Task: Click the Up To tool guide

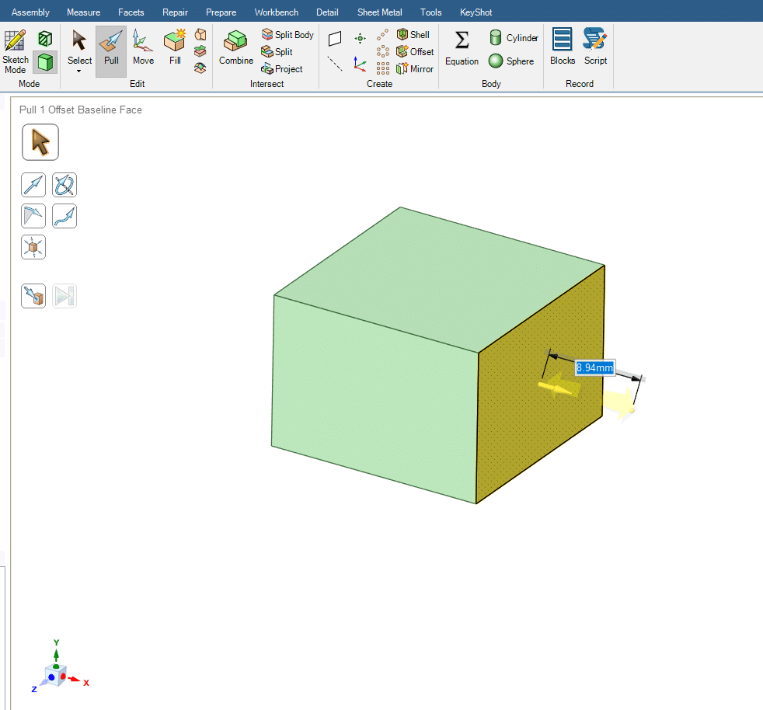Action: click(x=33, y=296)
